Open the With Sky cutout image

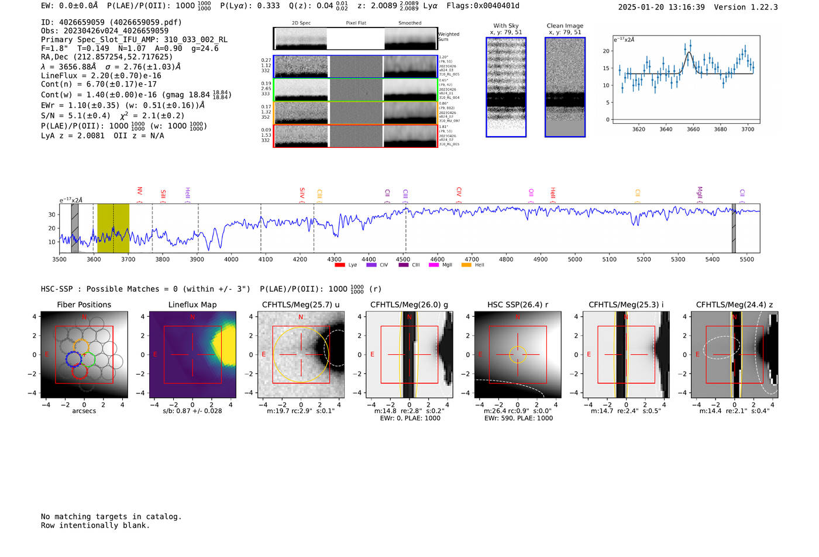pos(506,87)
